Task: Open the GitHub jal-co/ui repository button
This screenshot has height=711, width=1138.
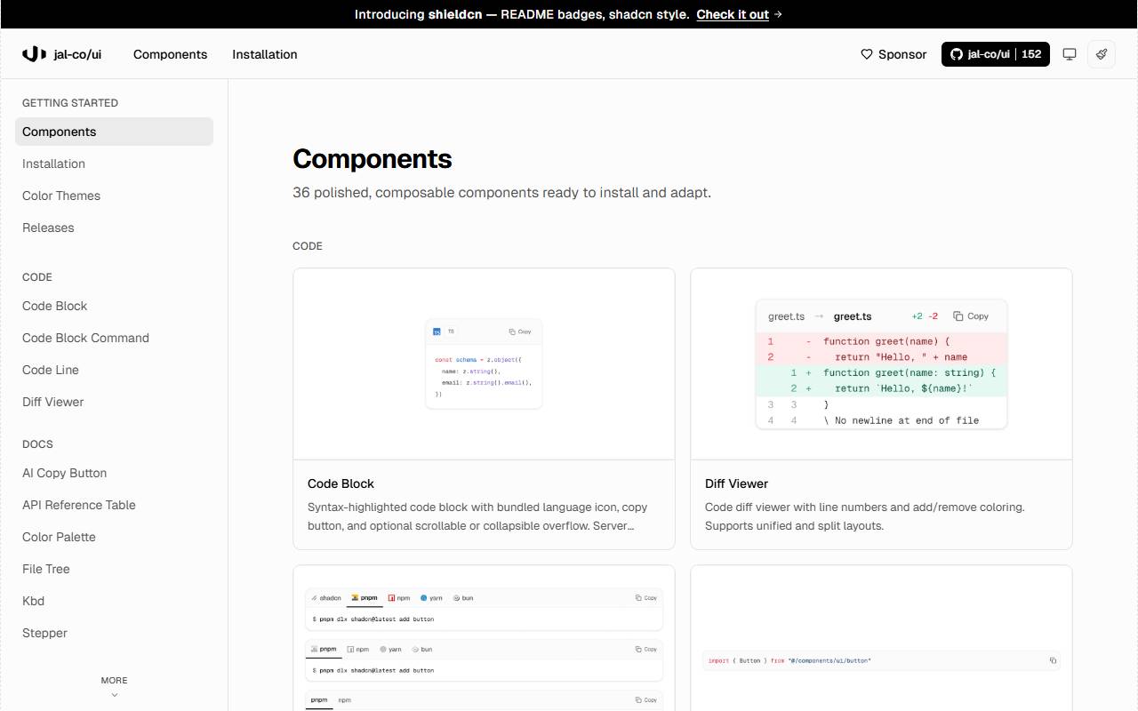Action: tap(996, 54)
